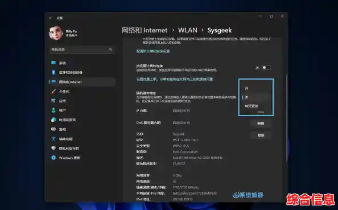Viewport: 338px width, 210px height.
Task: Click the Billy Fu account name
Action: [x=71, y=31]
